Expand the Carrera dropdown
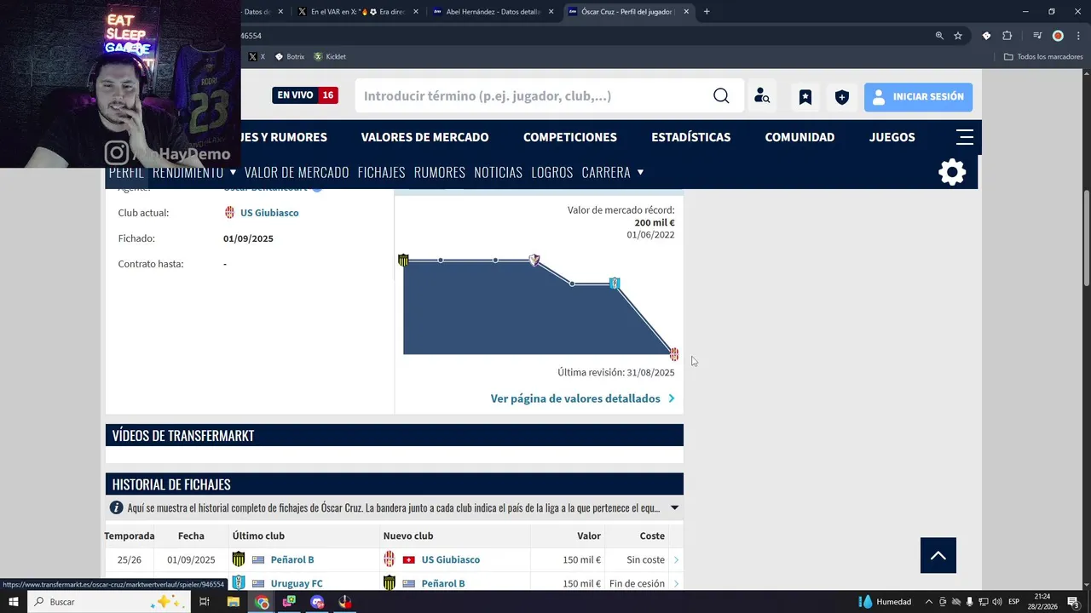 (x=640, y=172)
